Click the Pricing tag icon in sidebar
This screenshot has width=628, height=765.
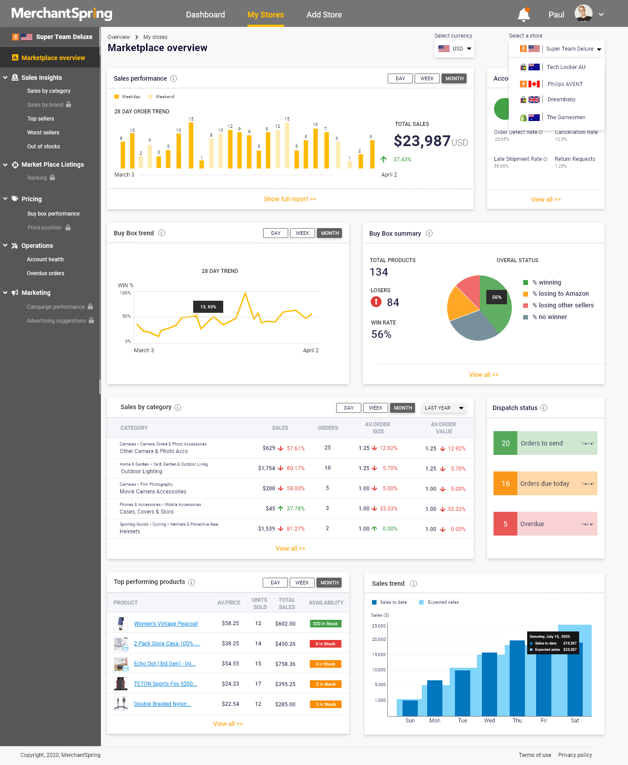point(15,199)
